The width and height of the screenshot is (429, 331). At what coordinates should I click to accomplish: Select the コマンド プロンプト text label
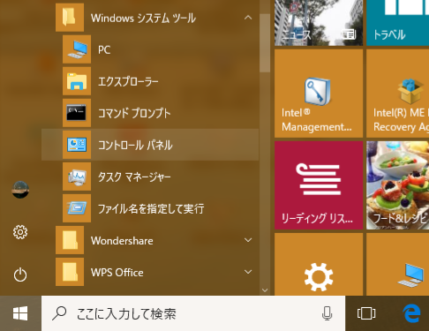(134, 113)
